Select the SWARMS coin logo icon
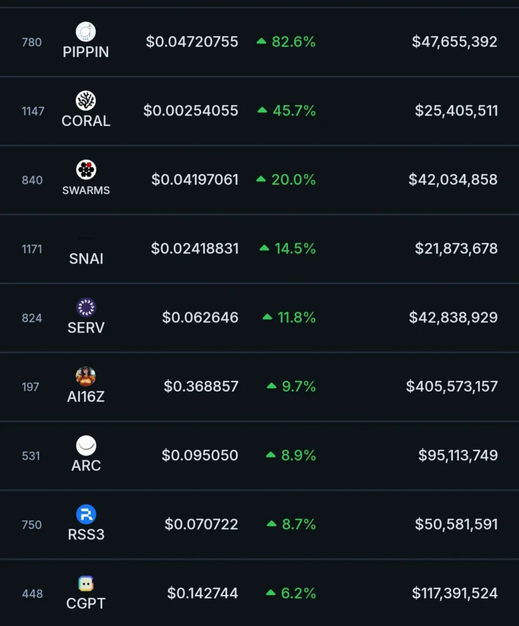Viewport: 519px width, 626px height. pos(86,170)
